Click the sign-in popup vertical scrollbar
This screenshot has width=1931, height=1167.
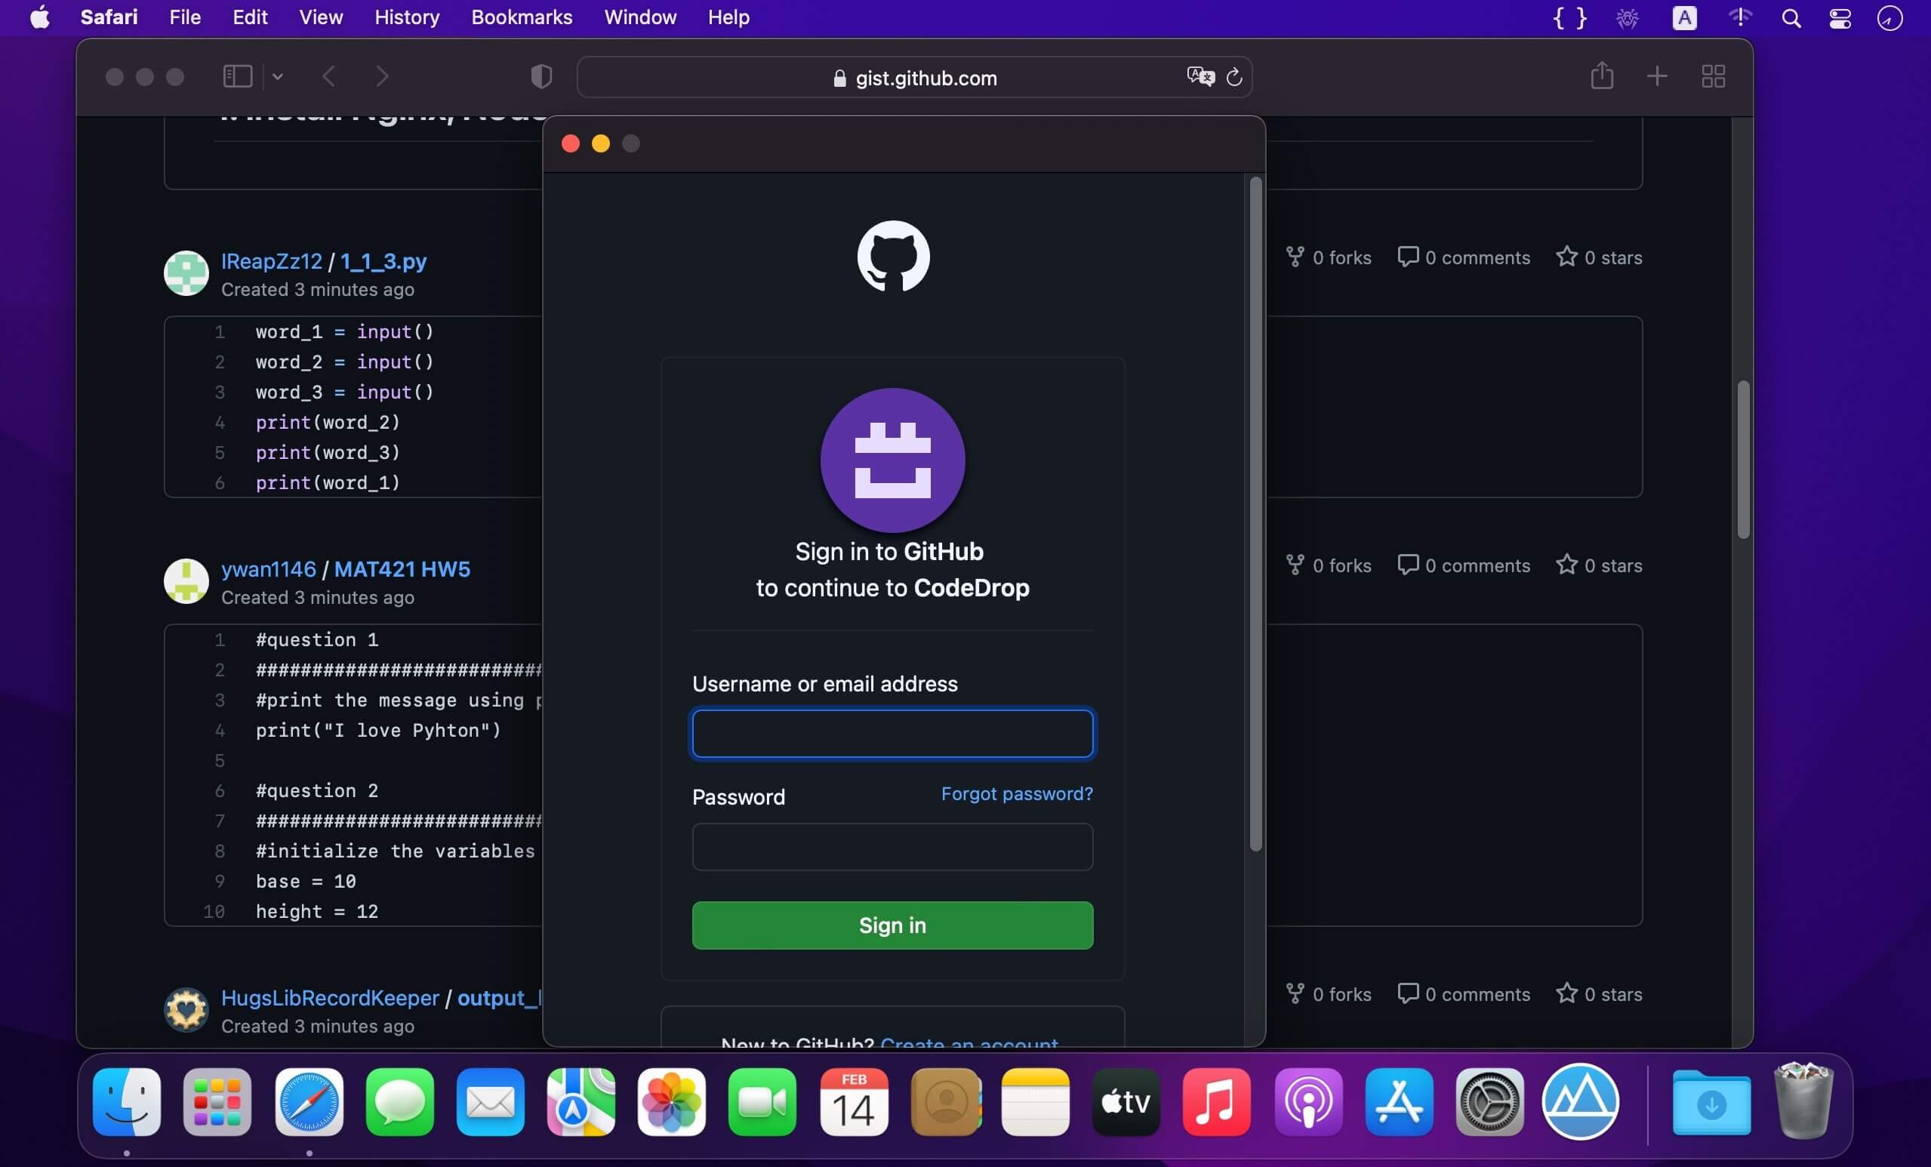point(1255,514)
